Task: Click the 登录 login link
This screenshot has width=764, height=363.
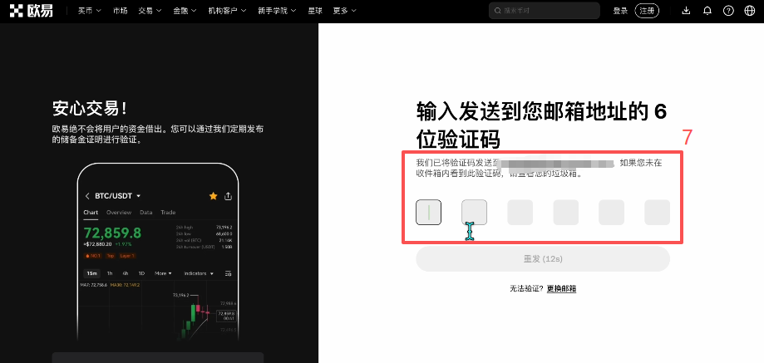Action: (x=620, y=11)
